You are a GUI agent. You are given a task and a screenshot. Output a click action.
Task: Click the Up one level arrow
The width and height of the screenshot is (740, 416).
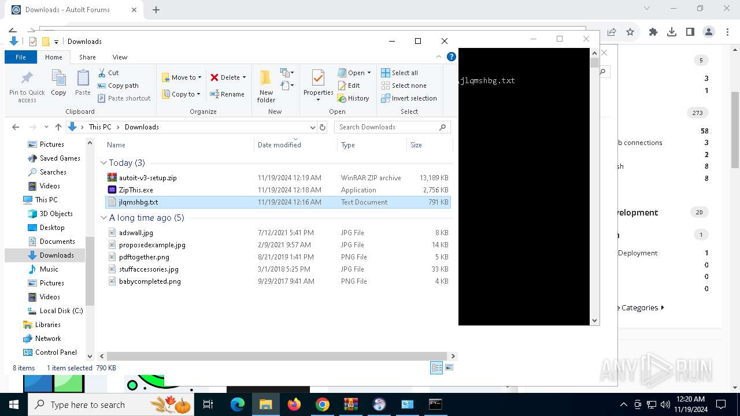point(58,127)
